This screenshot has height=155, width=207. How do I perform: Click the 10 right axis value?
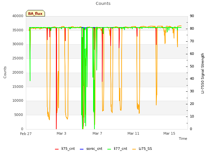(192, 116)
